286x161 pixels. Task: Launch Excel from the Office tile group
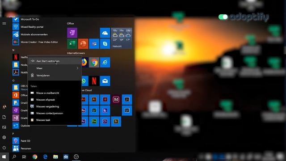click(x=72, y=44)
